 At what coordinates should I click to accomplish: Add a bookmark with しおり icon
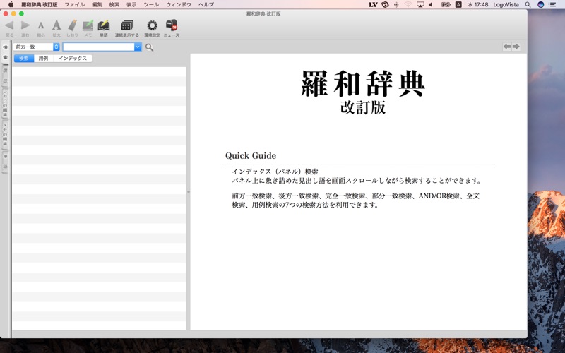click(73, 25)
